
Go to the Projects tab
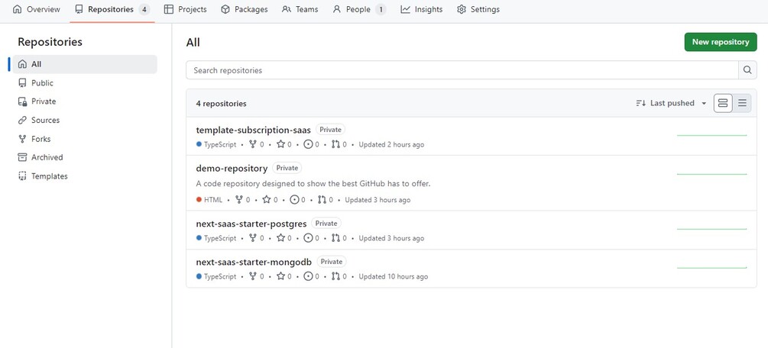click(x=186, y=9)
